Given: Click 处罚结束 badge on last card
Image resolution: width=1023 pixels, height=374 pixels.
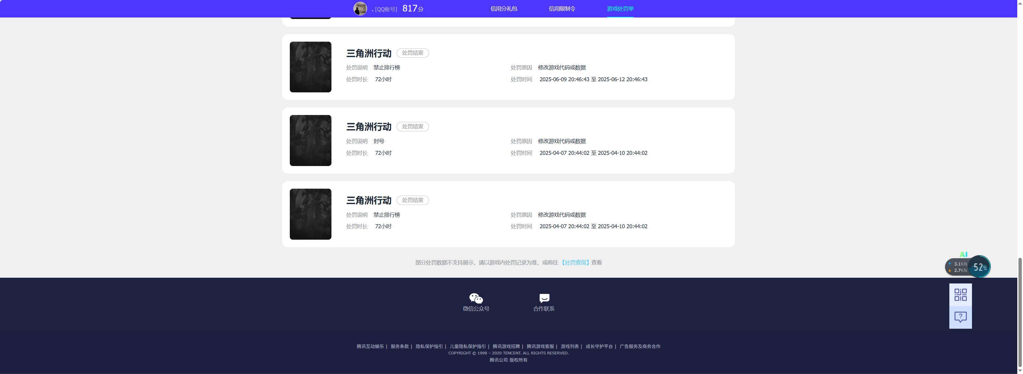Looking at the screenshot, I should [x=413, y=200].
